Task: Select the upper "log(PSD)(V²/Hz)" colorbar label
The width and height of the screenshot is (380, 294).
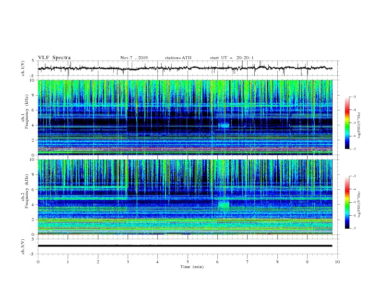Action: point(359,125)
